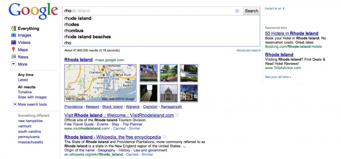The height and width of the screenshot is (159, 341).
Task: Choose the 'rhombus' suggestion
Action: [x=161, y=30]
